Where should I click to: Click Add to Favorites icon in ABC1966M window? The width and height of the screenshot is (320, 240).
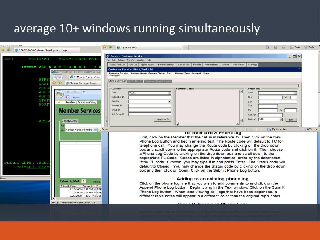point(9,50)
